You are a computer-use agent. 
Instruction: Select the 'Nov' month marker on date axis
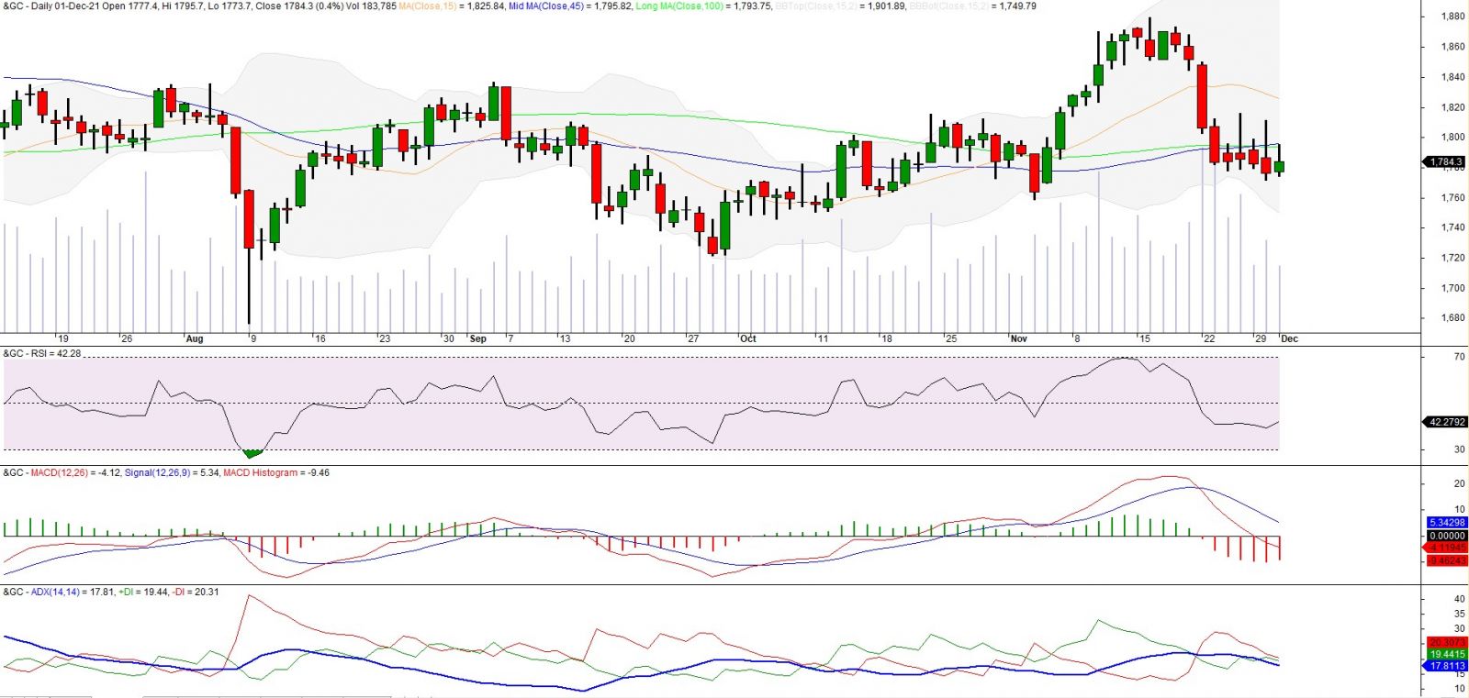click(1019, 338)
